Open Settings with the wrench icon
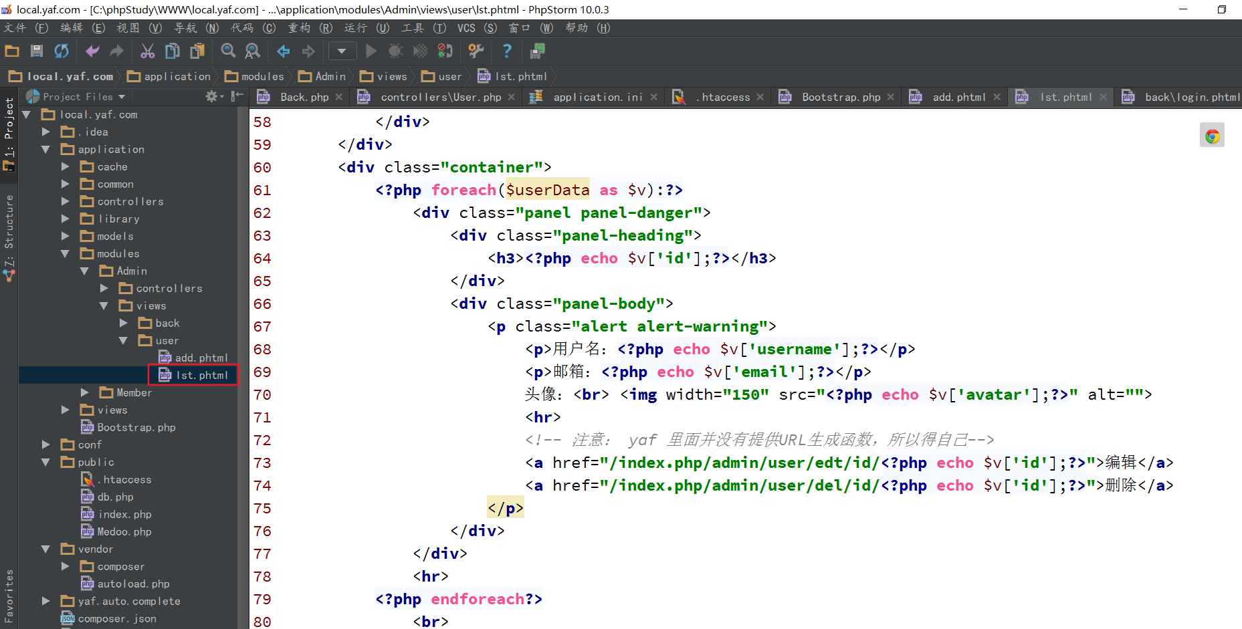The image size is (1242, 629). click(476, 51)
